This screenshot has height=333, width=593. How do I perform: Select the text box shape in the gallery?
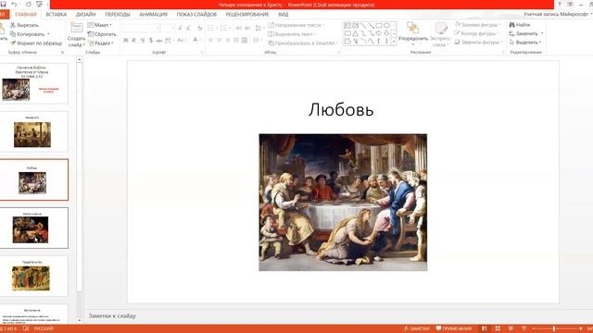[347, 26]
